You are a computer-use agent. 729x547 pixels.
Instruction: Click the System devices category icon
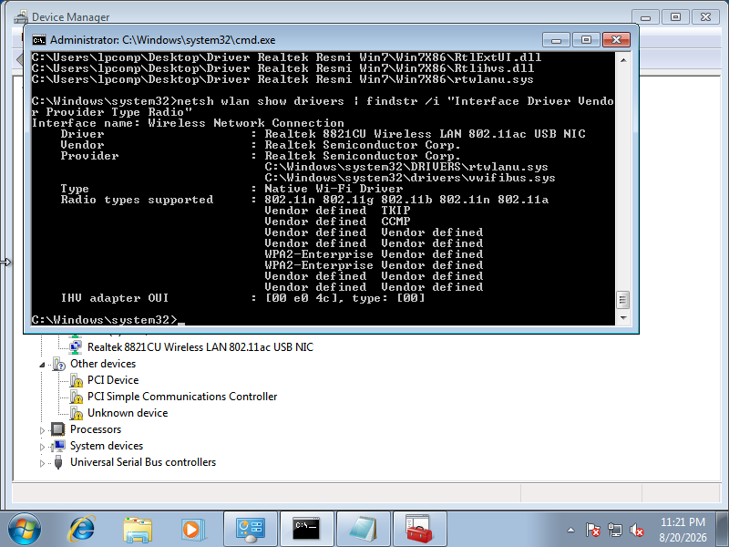point(58,446)
